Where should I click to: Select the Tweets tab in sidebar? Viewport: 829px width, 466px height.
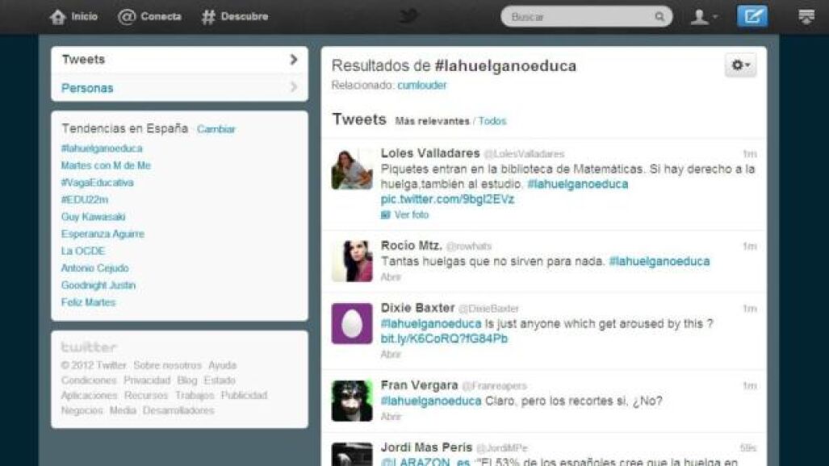click(x=179, y=60)
